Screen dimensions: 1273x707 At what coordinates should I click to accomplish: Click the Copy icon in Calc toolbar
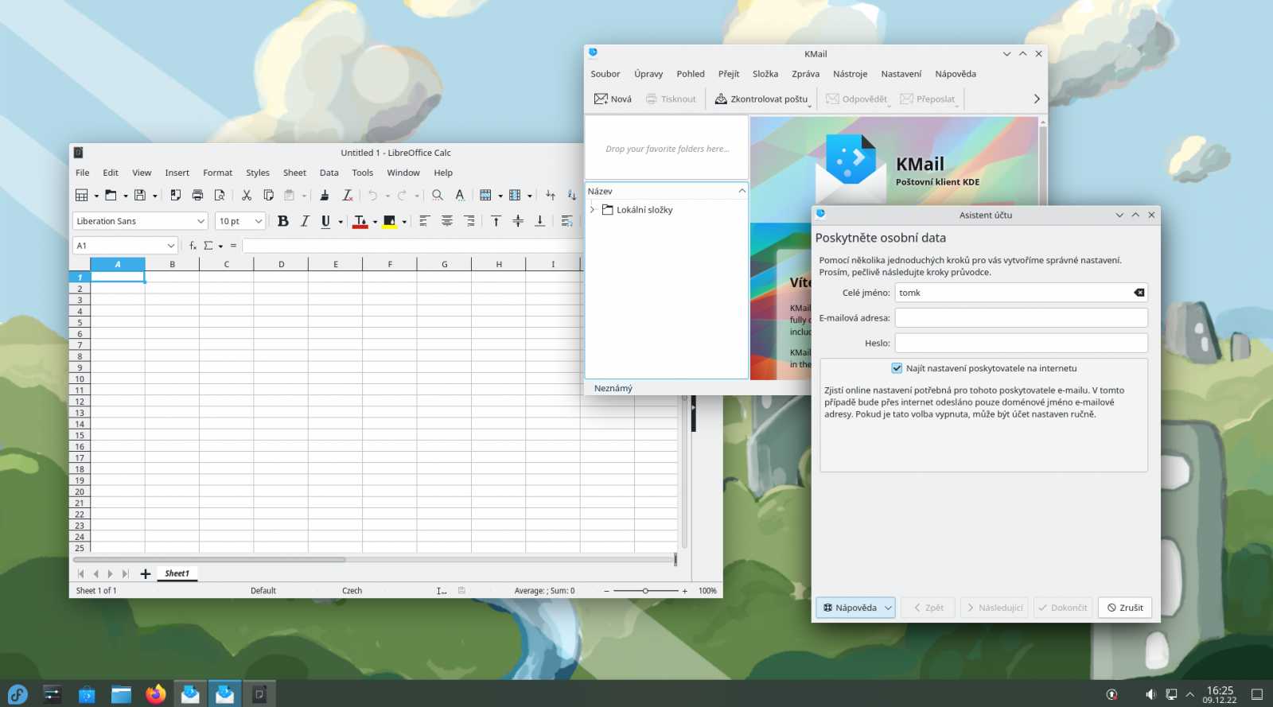click(x=268, y=195)
